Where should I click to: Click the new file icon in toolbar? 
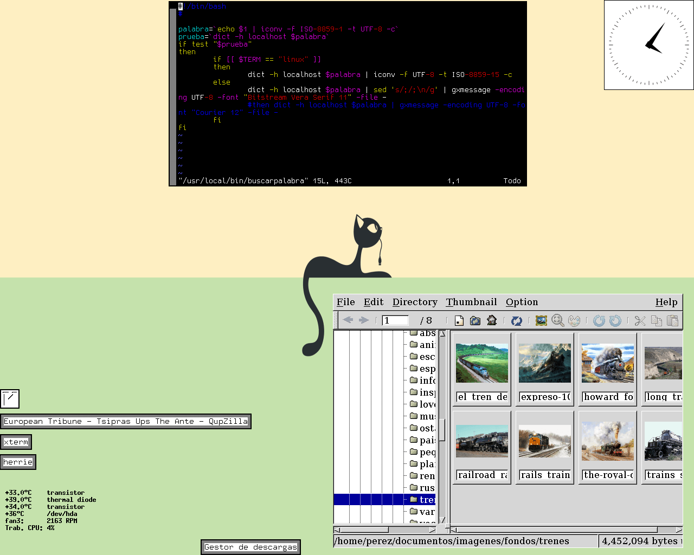click(x=459, y=320)
